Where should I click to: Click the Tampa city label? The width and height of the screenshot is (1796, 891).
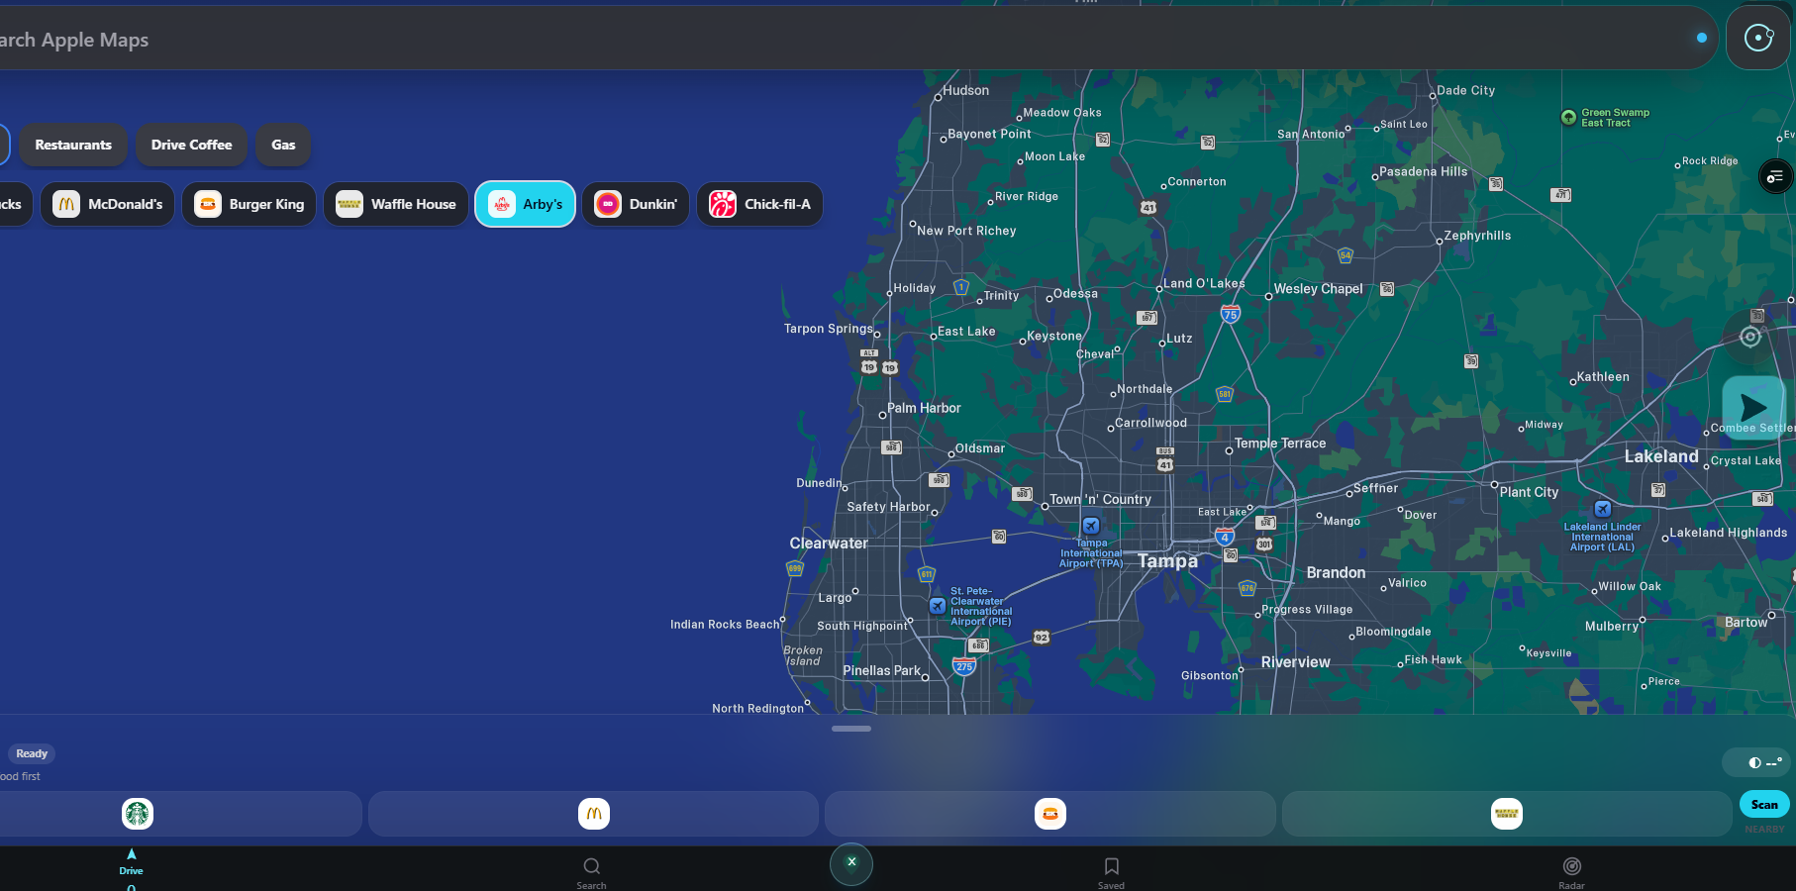click(x=1167, y=561)
